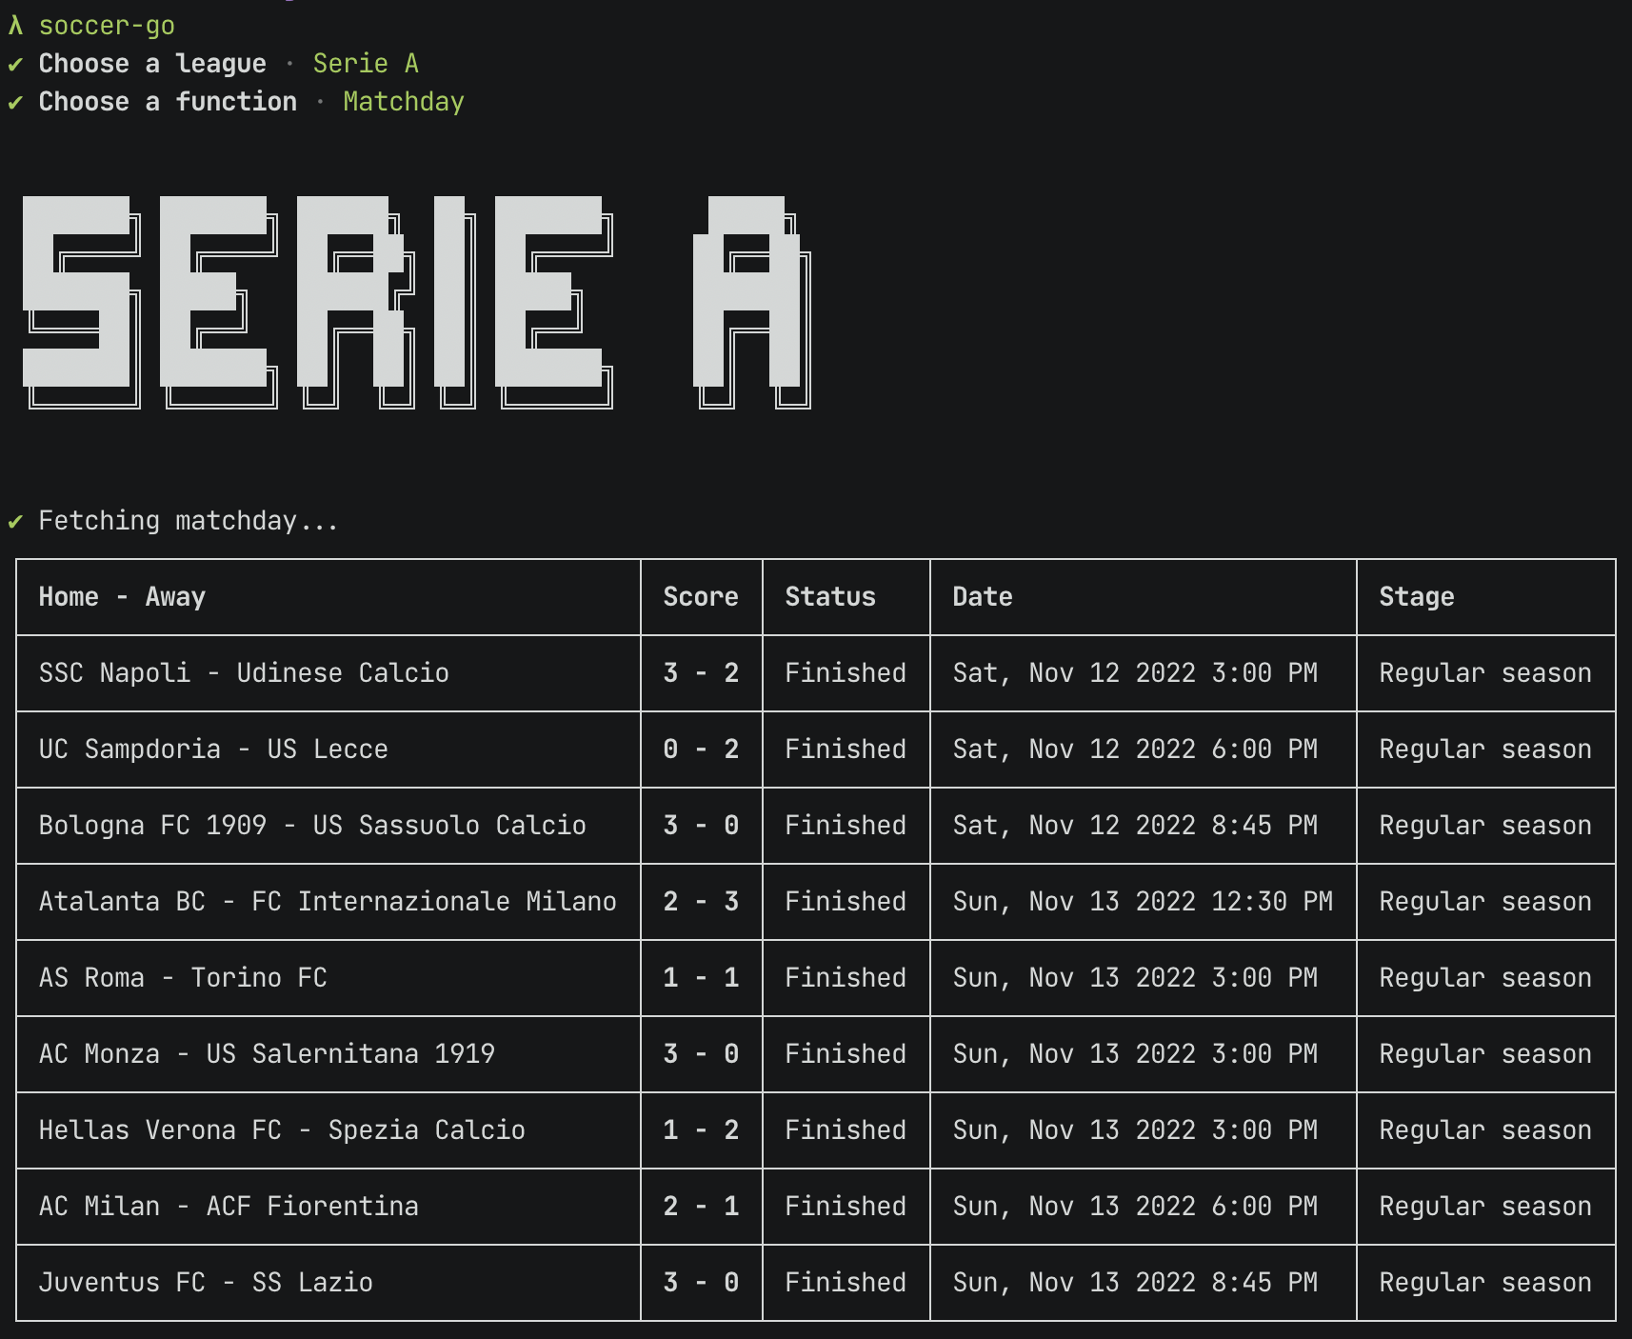Click the 2 - 3 score for Atalanta match
Screen dimensions: 1632x1339
pyautogui.click(x=701, y=902)
